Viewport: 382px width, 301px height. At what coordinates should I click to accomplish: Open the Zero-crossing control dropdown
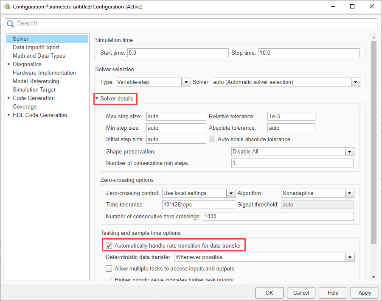pyautogui.click(x=231, y=193)
